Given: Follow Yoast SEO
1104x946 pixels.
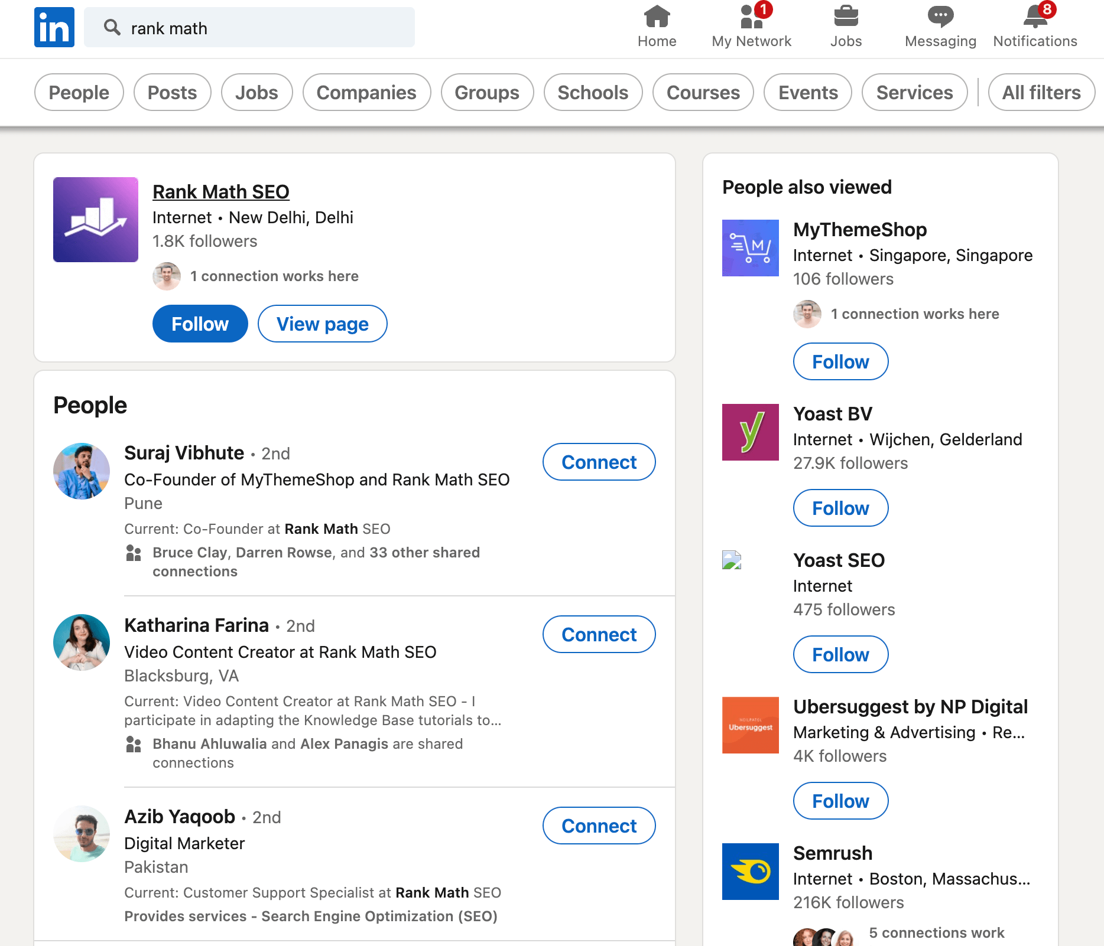Looking at the screenshot, I should click(x=841, y=654).
